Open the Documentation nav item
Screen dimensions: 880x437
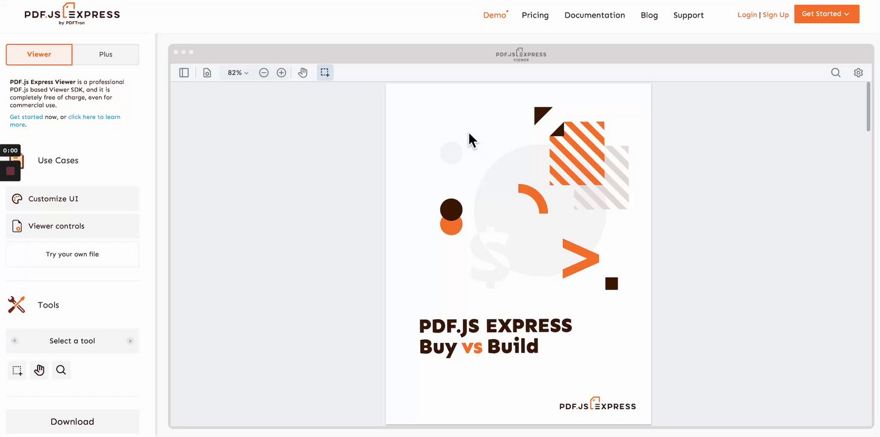(595, 15)
